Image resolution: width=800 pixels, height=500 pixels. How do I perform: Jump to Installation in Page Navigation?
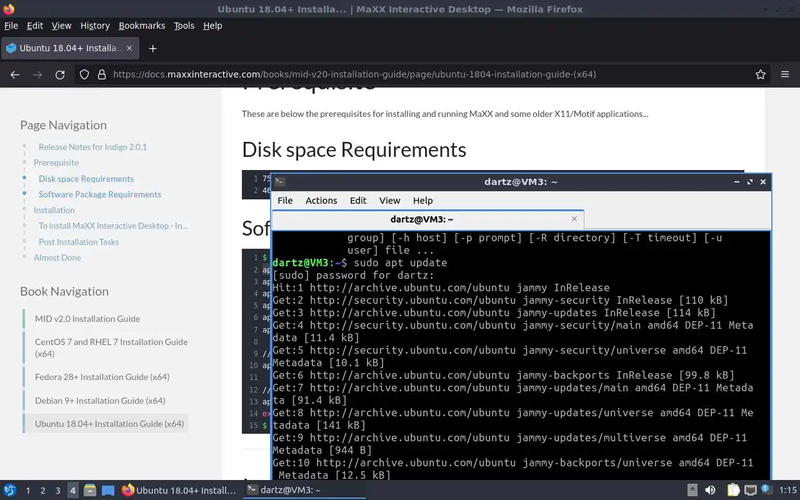point(54,210)
